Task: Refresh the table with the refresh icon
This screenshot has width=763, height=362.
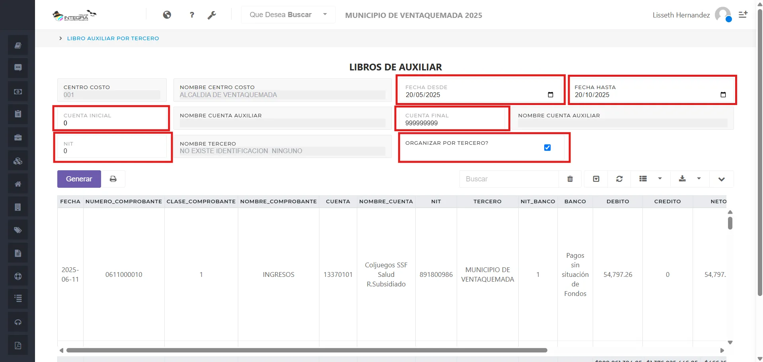Action: (x=619, y=179)
